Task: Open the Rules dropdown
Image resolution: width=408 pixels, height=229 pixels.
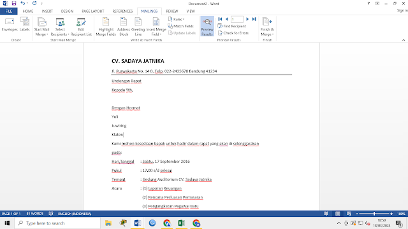Action: [177, 19]
